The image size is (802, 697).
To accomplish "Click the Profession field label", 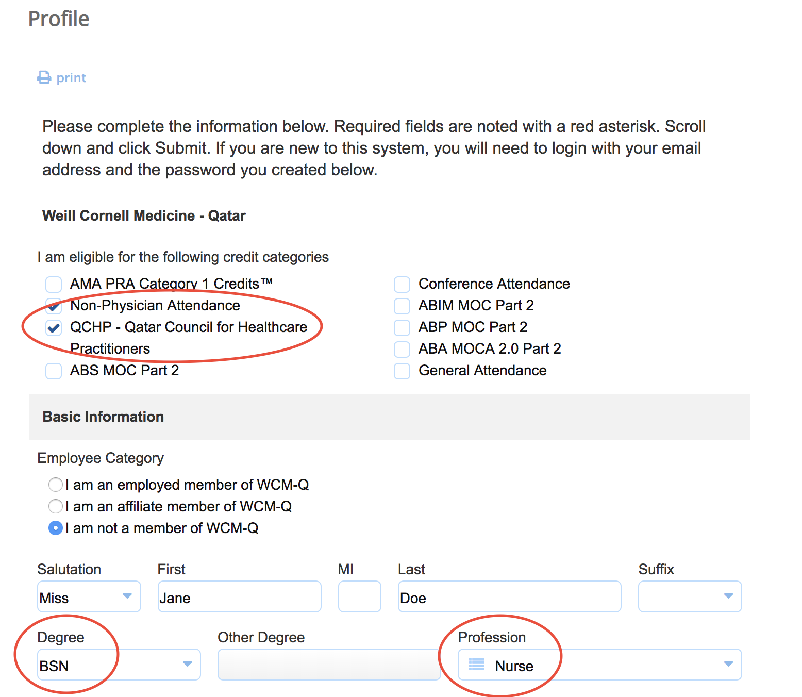I will (492, 637).
